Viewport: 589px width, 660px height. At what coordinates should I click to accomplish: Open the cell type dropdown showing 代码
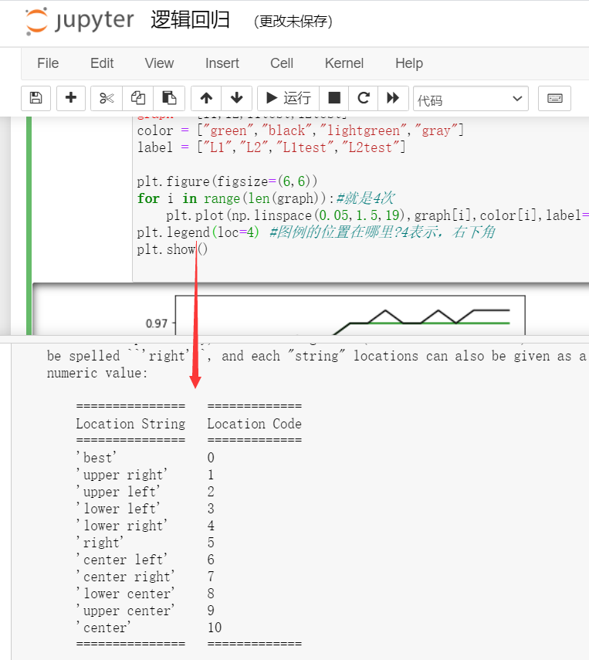point(471,99)
